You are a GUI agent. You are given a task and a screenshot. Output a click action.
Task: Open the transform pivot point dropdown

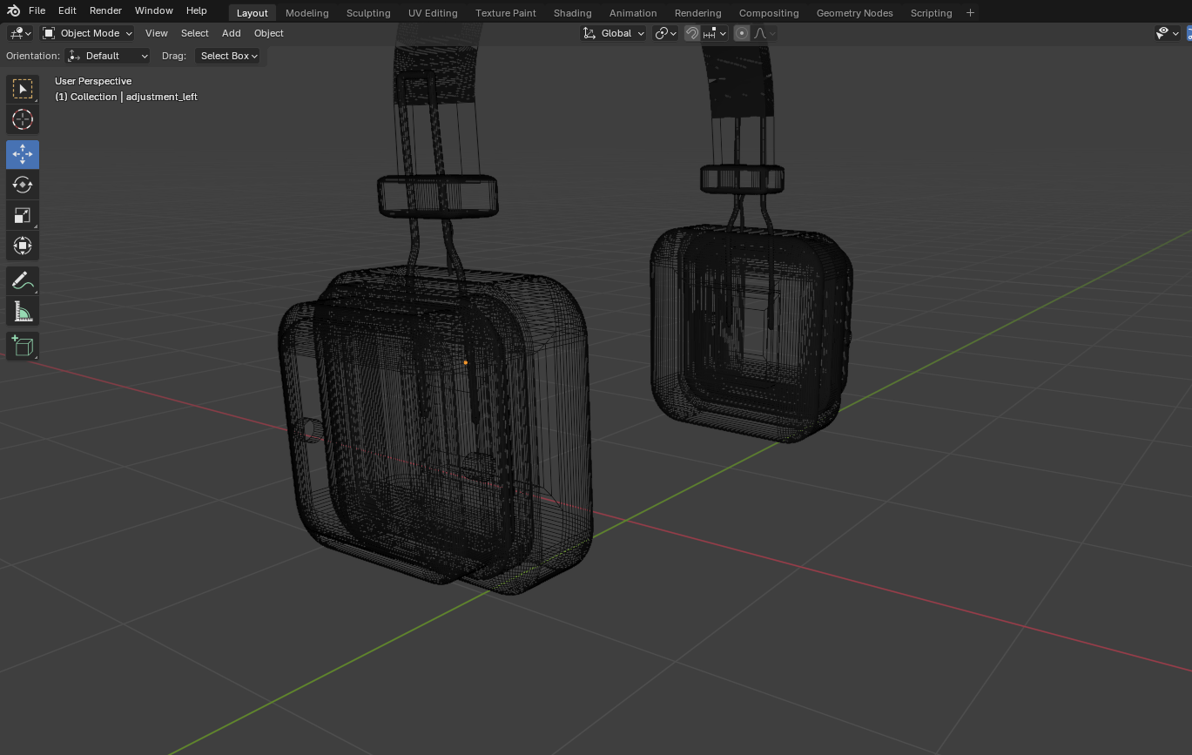(664, 32)
